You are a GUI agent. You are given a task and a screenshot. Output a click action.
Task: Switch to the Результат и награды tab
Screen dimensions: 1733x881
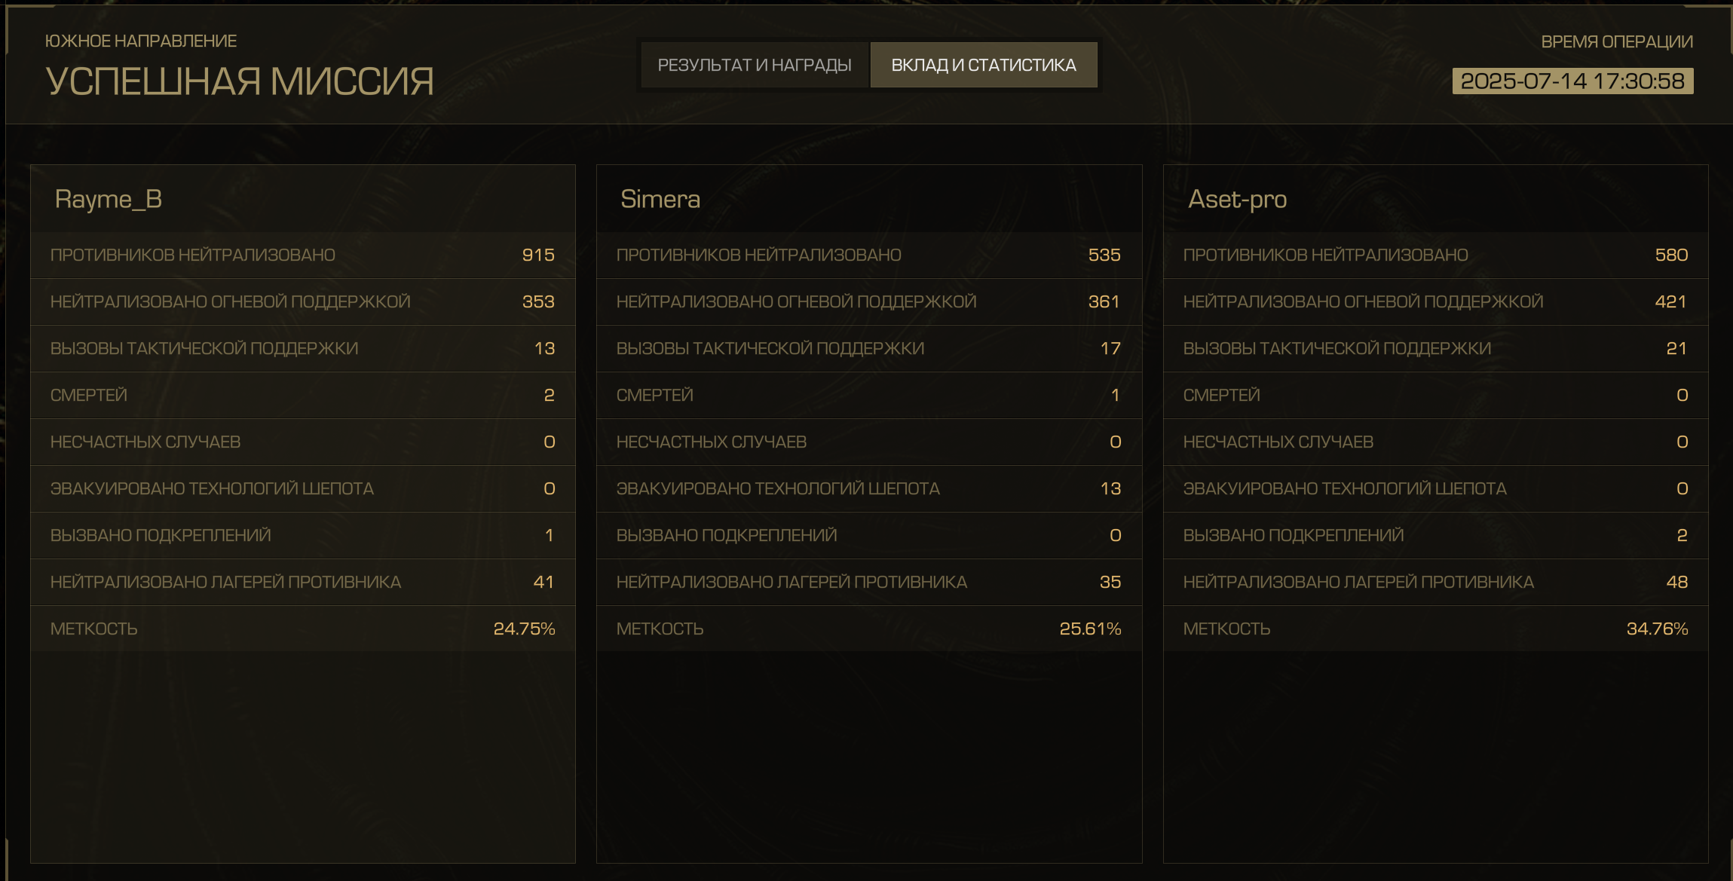[755, 65]
